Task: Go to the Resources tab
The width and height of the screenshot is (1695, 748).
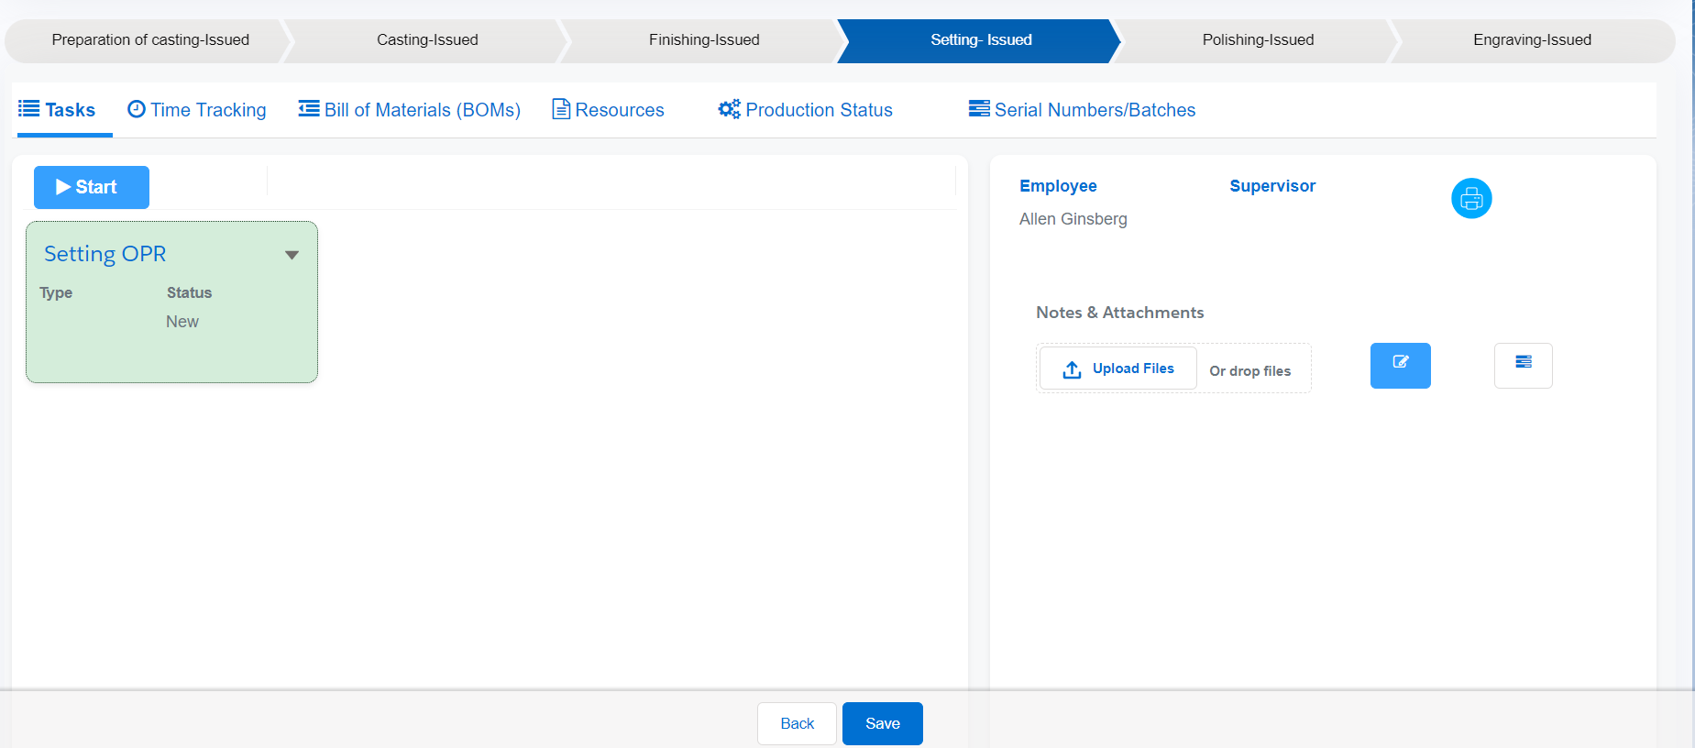Action: [608, 110]
